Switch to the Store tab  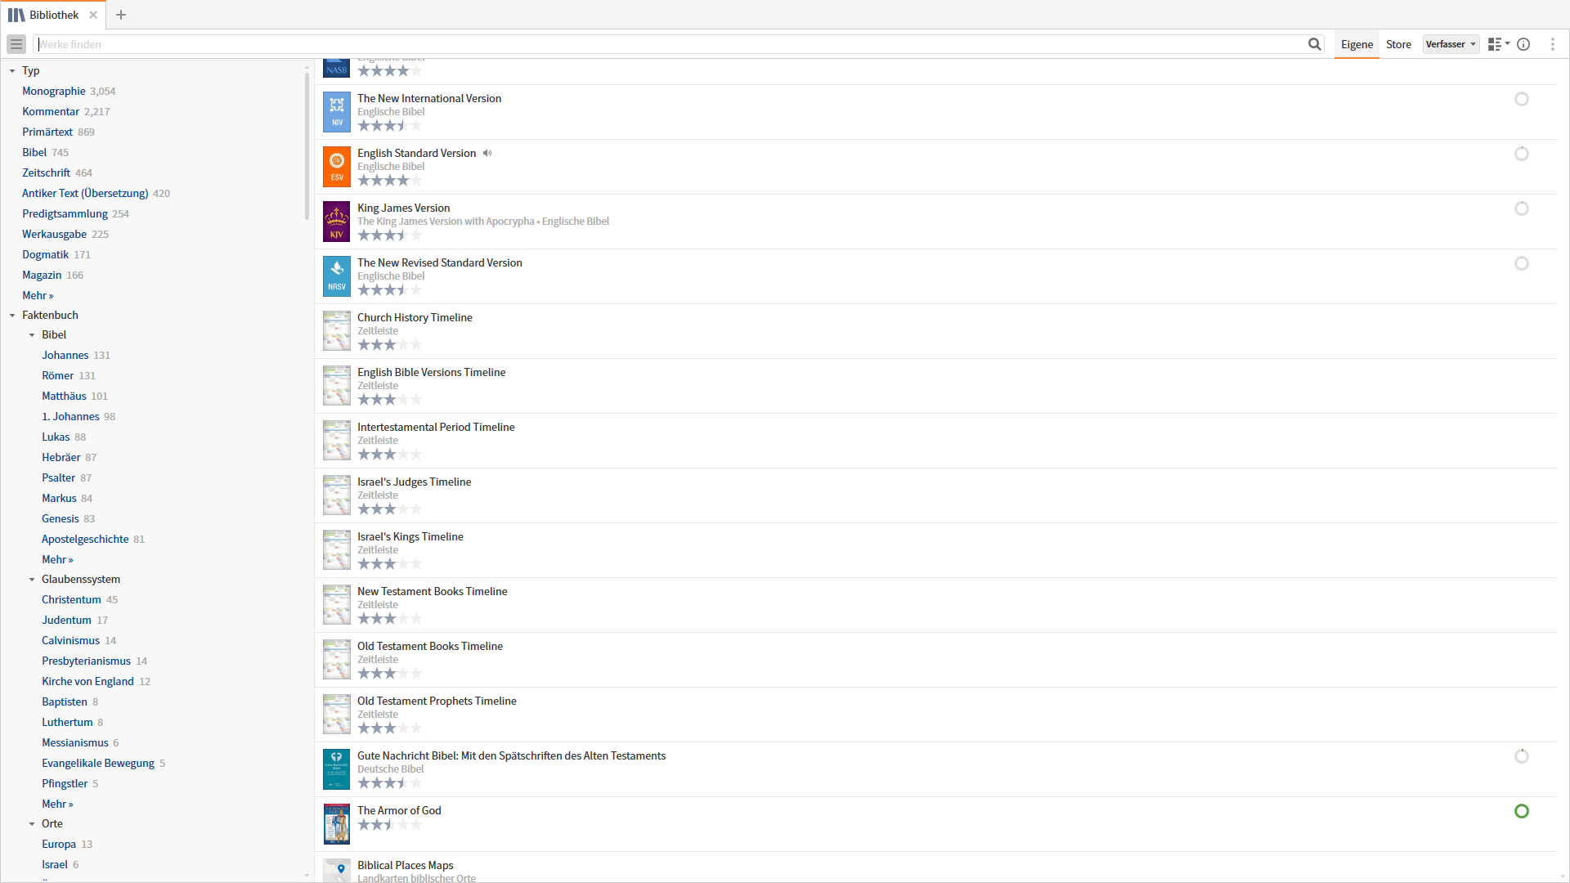point(1398,44)
